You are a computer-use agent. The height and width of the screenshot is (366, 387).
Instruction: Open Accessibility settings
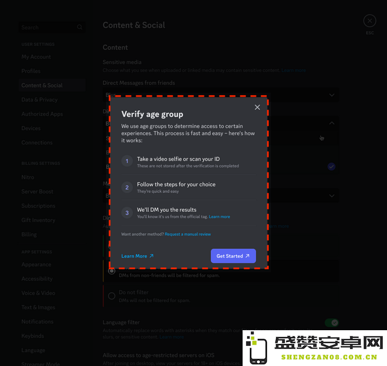tap(37, 279)
